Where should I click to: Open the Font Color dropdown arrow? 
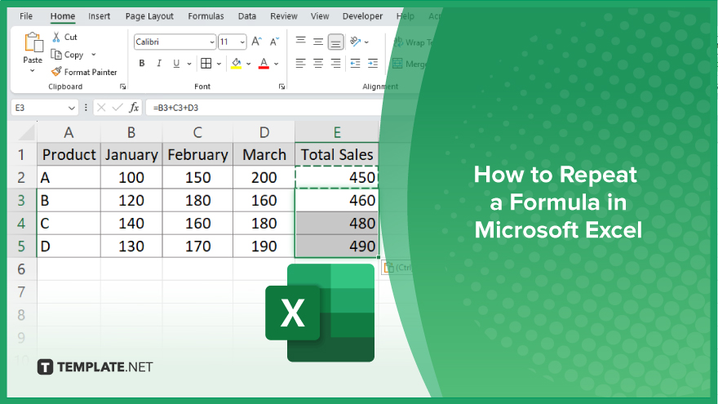click(x=276, y=64)
